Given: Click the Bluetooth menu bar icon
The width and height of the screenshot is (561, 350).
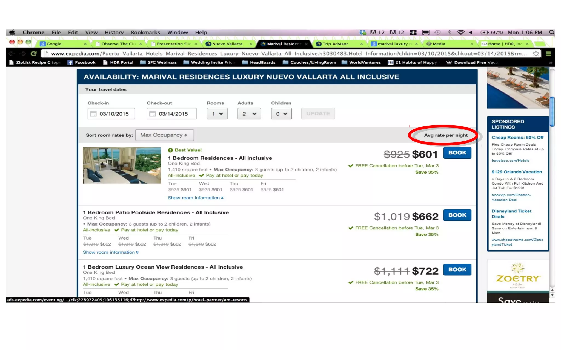Looking at the screenshot, I should (449, 32).
